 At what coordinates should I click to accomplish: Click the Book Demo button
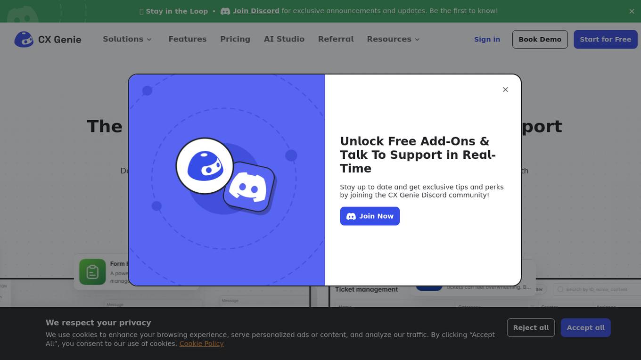tap(540, 40)
